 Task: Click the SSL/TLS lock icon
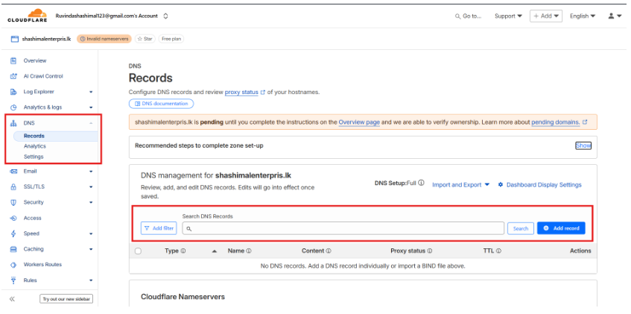pos(13,186)
